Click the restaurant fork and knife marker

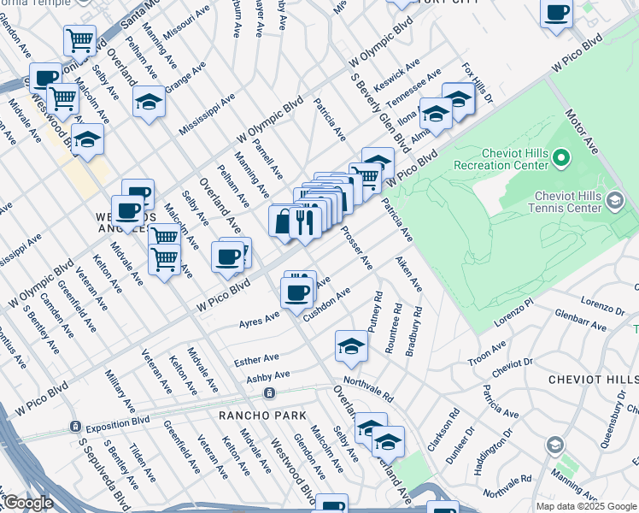(x=305, y=222)
